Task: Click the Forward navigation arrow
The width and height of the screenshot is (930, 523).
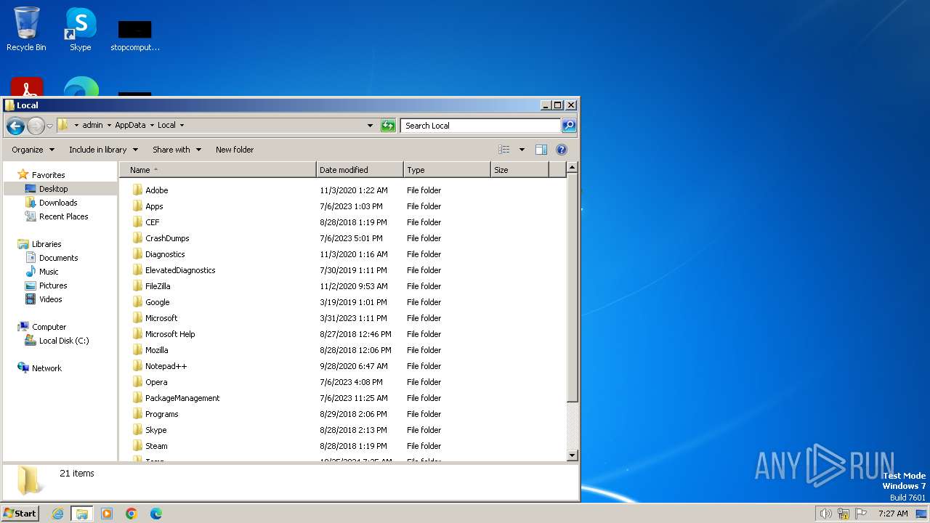Action: point(36,126)
